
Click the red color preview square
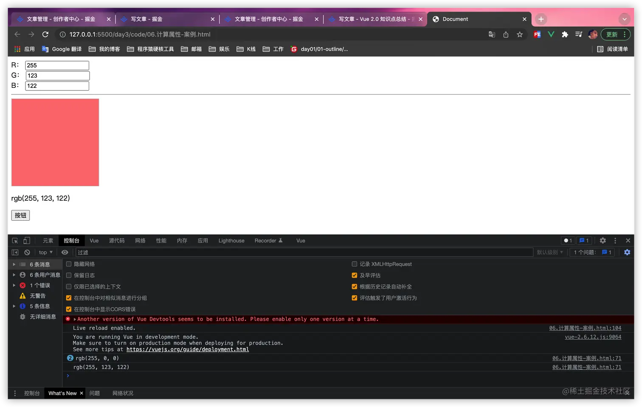tap(55, 142)
